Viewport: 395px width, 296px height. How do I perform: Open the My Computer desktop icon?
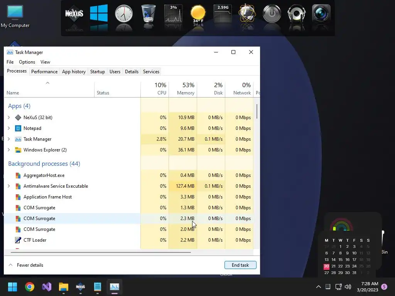click(x=15, y=16)
